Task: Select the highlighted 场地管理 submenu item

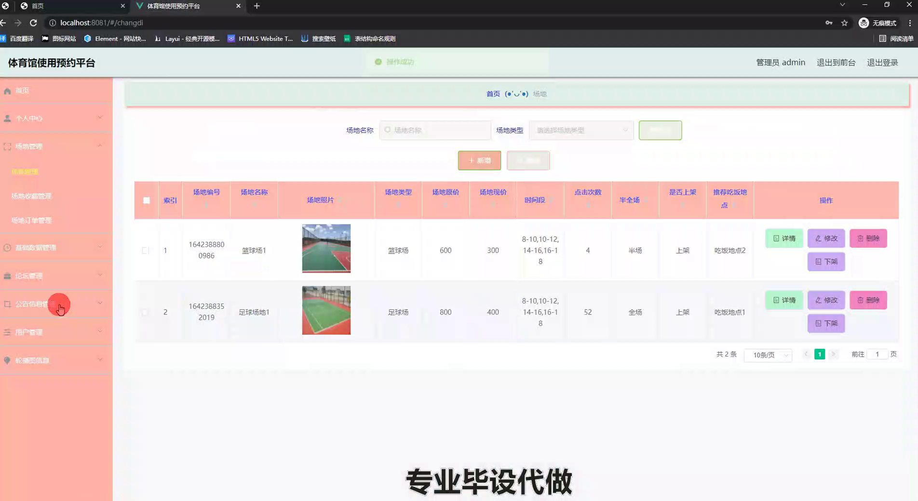Action: pyautogui.click(x=25, y=171)
